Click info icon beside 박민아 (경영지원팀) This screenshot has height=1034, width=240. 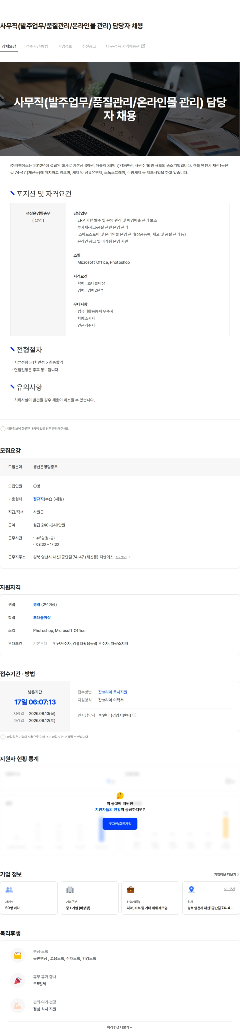pos(134,715)
